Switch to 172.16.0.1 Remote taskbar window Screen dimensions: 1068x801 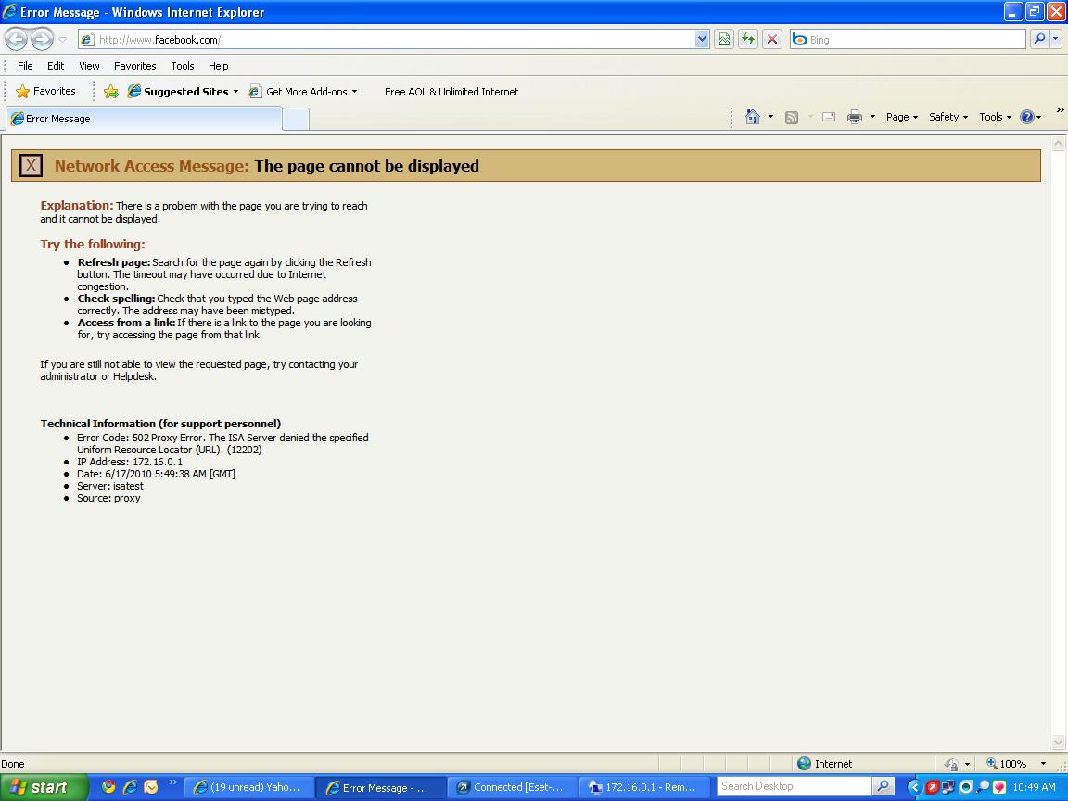coord(643,787)
